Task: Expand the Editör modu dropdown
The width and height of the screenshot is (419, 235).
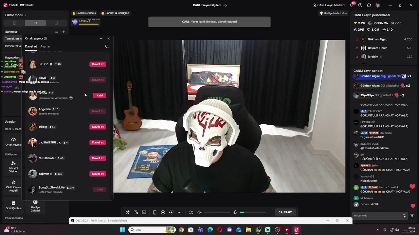Action: (x=16, y=15)
